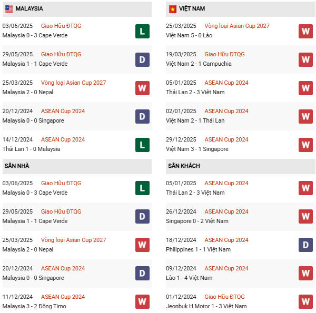
Task: Click W badge for Lào 1-4 Việt Nam
Action: [x=305, y=273]
